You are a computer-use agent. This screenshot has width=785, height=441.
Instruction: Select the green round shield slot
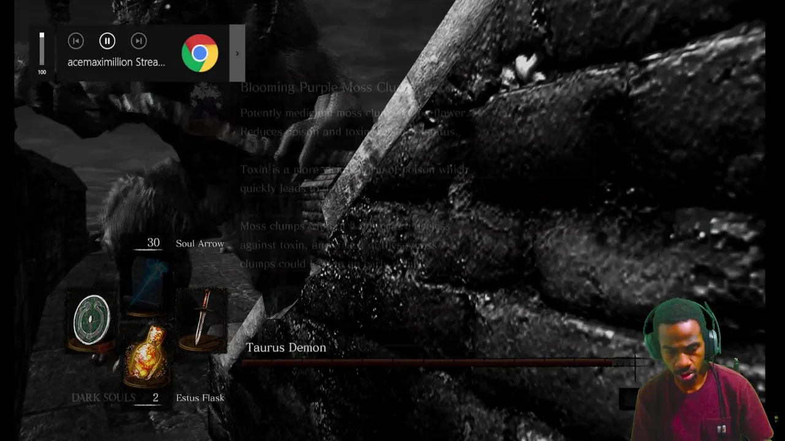(x=92, y=321)
